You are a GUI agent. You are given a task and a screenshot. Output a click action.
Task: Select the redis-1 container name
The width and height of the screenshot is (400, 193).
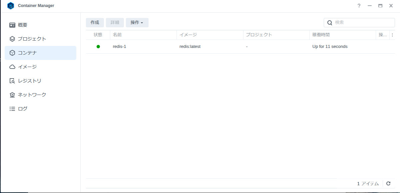[x=120, y=47]
